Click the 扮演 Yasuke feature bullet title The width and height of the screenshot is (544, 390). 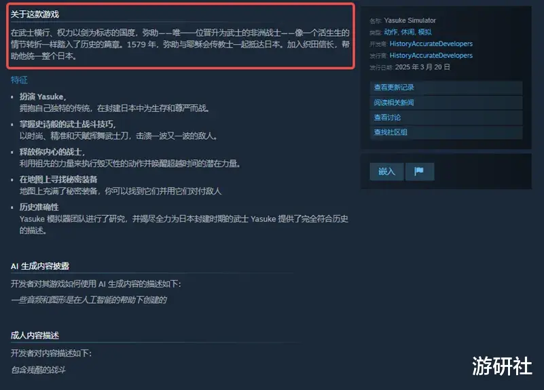click(x=42, y=96)
